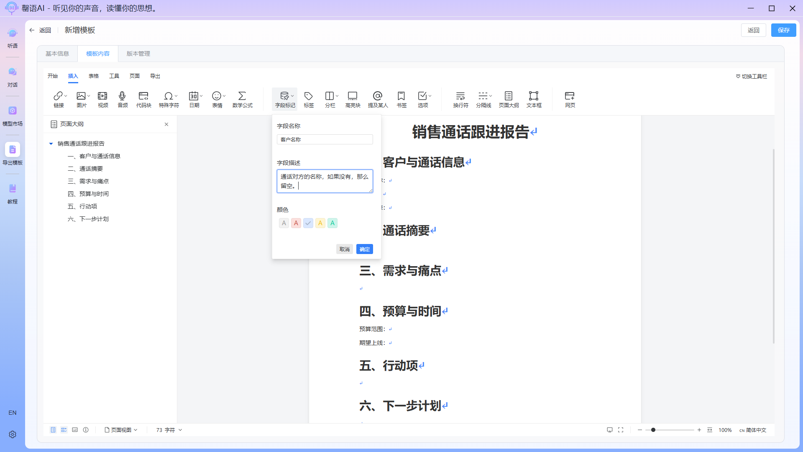803x452 pixels.
Task: Collapse the 销售通话跟进报告 outline node
Action: point(51,144)
